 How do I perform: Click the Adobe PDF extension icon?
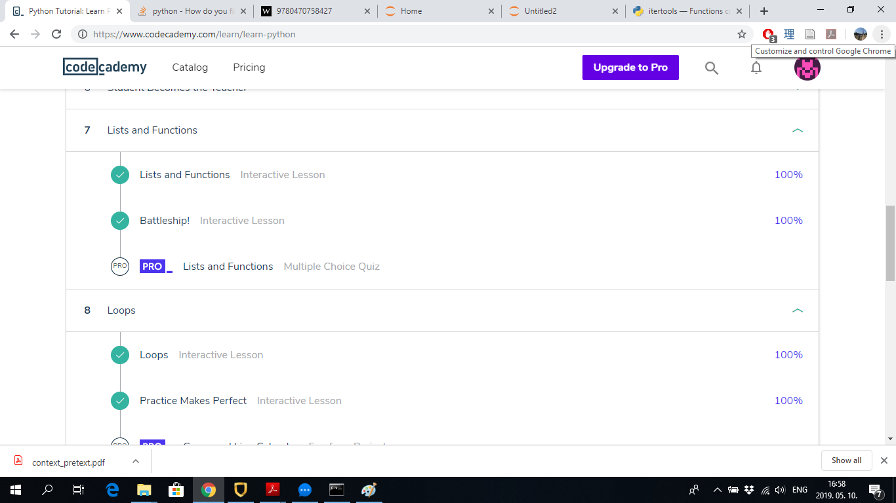coord(830,34)
